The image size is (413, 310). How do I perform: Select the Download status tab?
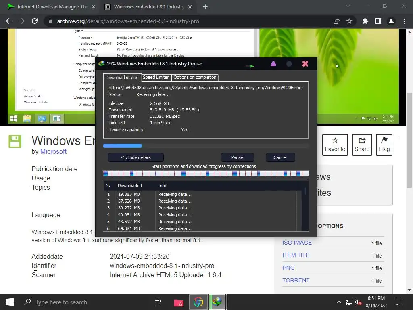[x=122, y=77]
